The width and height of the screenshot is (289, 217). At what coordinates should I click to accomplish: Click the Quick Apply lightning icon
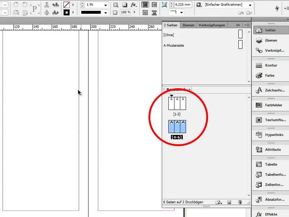(277, 8)
